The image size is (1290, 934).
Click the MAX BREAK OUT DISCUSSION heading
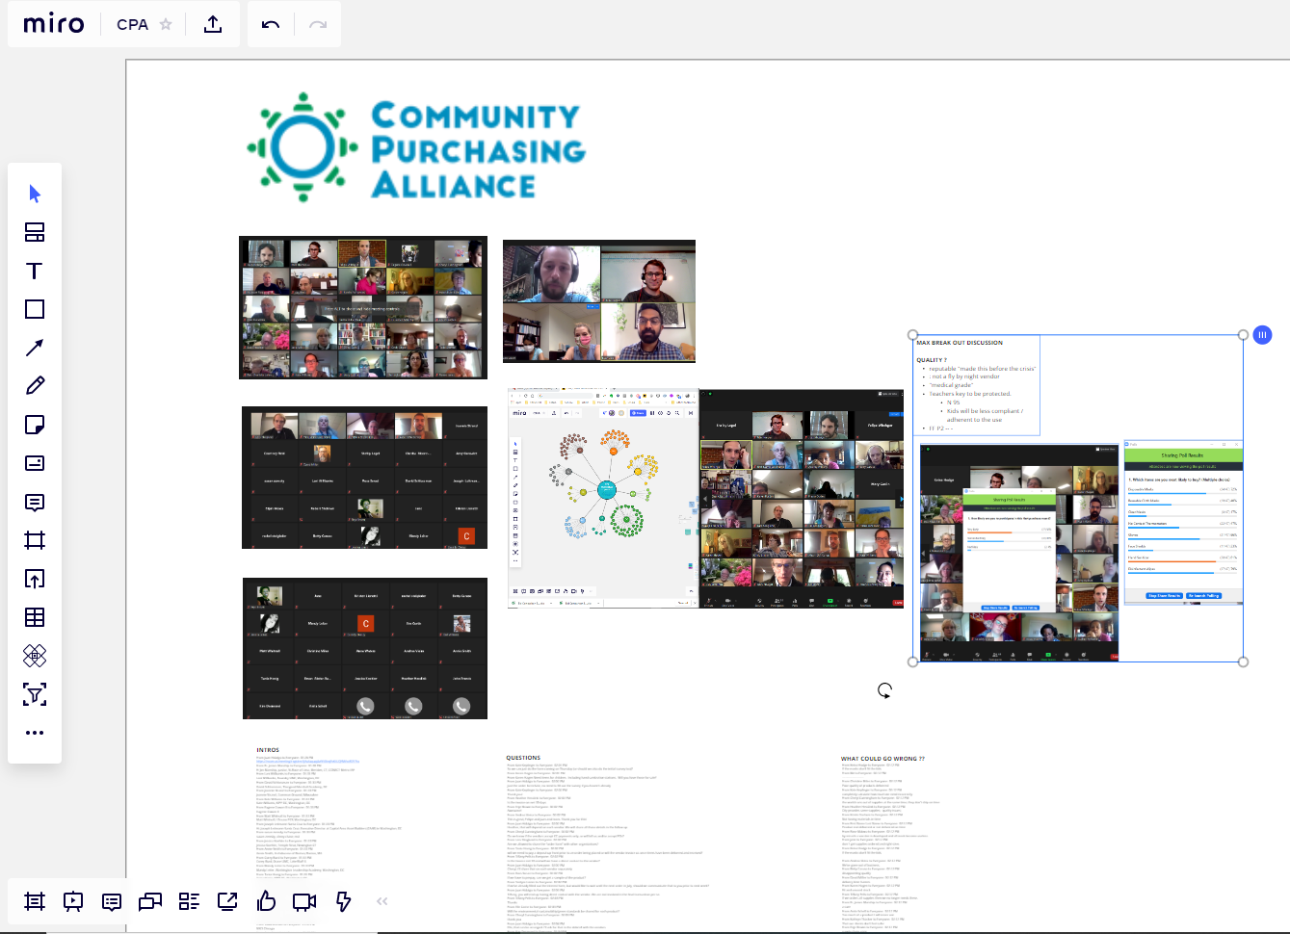(x=960, y=343)
